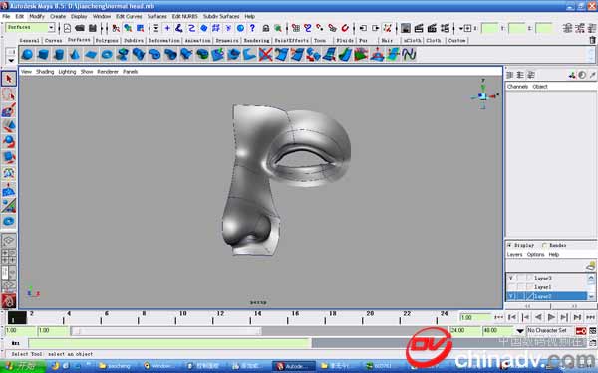The image size is (598, 373).
Task: Create a NURBS cylinder from the shelf
Action: click(x=59, y=54)
